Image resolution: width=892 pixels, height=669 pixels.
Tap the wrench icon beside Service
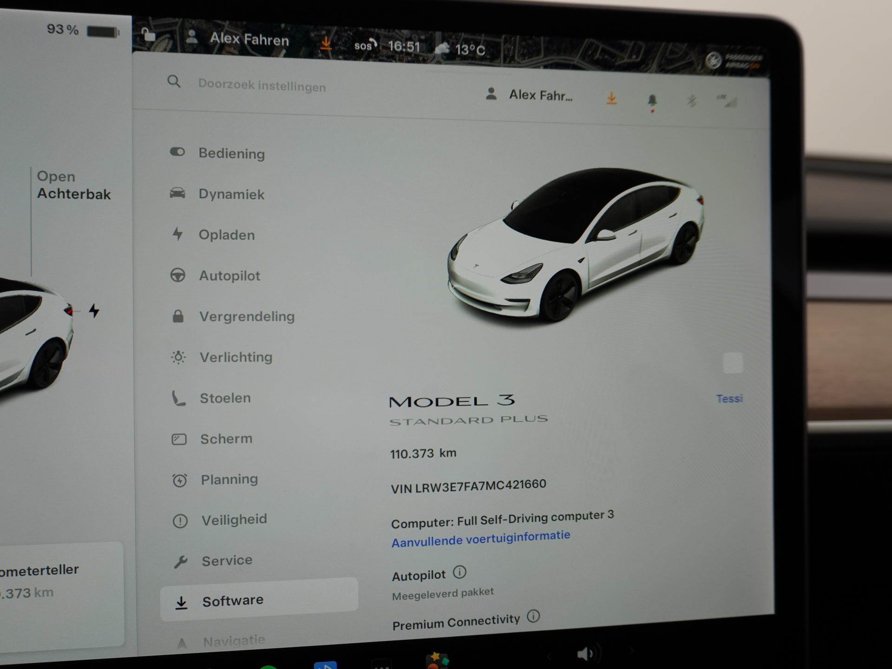(x=180, y=562)
